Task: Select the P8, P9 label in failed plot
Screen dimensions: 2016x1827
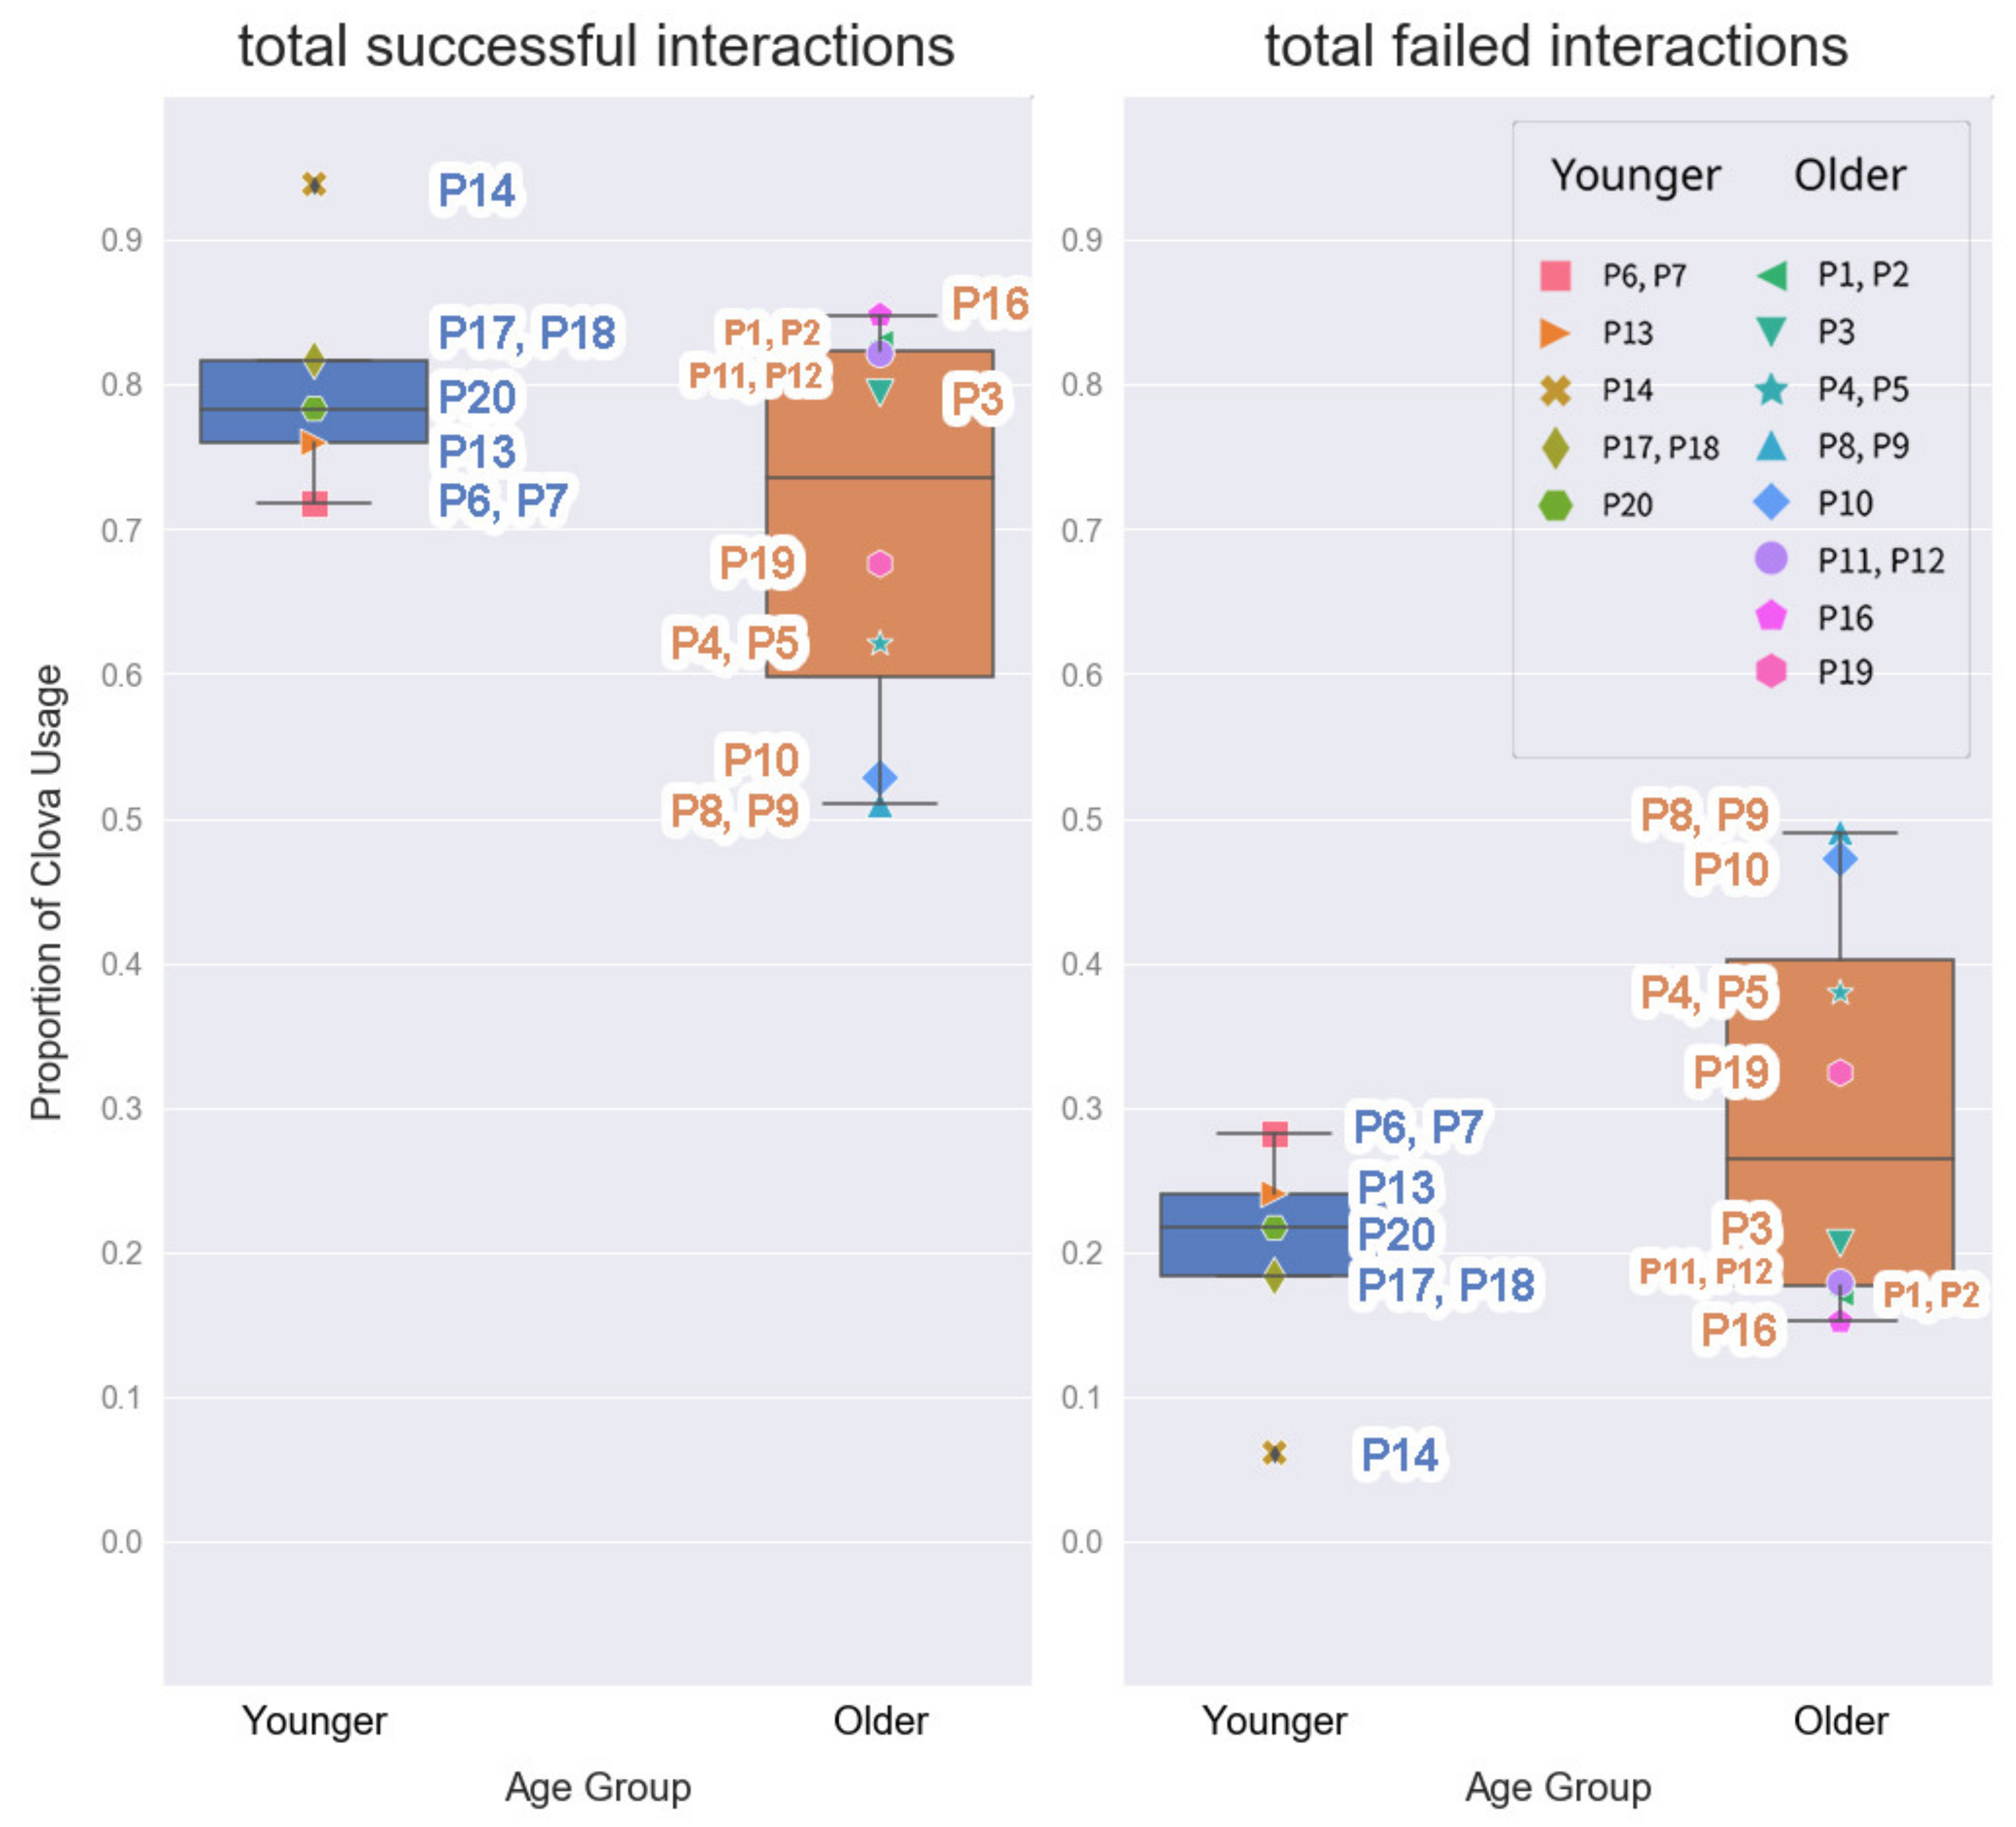Action: point(1705,815)
